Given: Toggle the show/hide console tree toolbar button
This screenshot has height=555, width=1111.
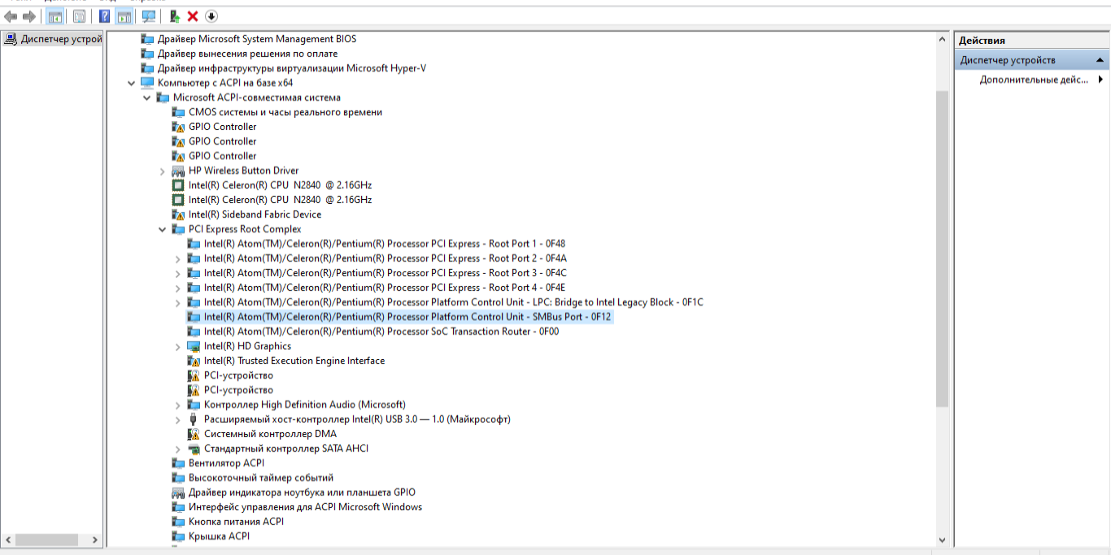Looking at the screenshot, I should pyautogui.click(x=55, y=16).
